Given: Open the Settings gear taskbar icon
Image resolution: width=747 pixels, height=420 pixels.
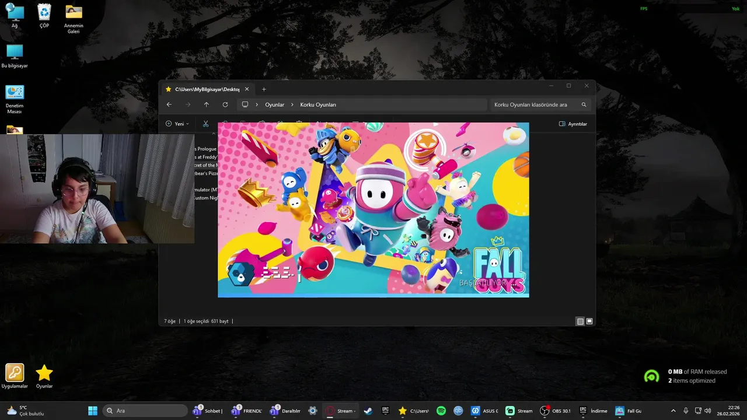Looking at the screenshot, I should [313, 411].
